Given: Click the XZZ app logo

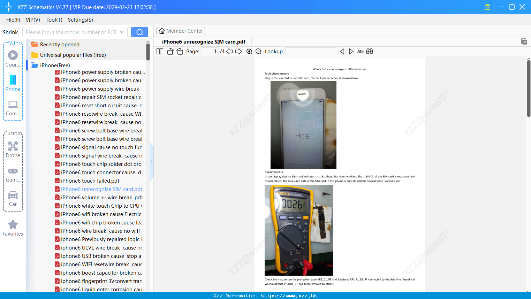Looking at the screenshot, I should pyautogui.click(x=9, y=7).
